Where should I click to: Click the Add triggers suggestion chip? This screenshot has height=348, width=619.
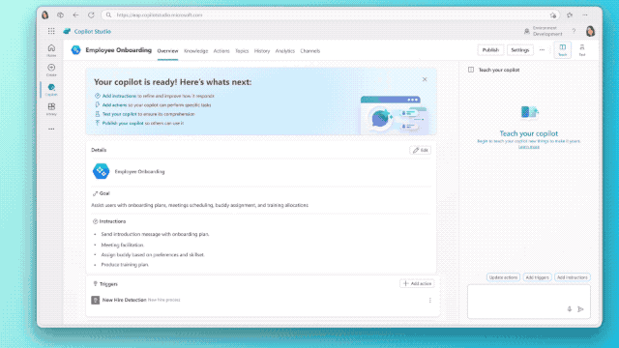tap(538, 277)
